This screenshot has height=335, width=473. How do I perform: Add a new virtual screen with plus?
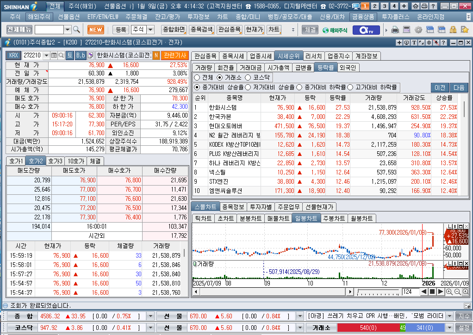point(404,6)
